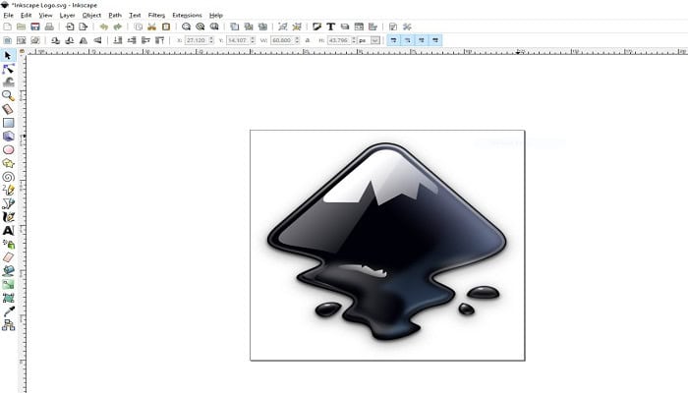
Task: Toggle lock width and height ratio
Action: pyautogui.click(x=307, y=40)
